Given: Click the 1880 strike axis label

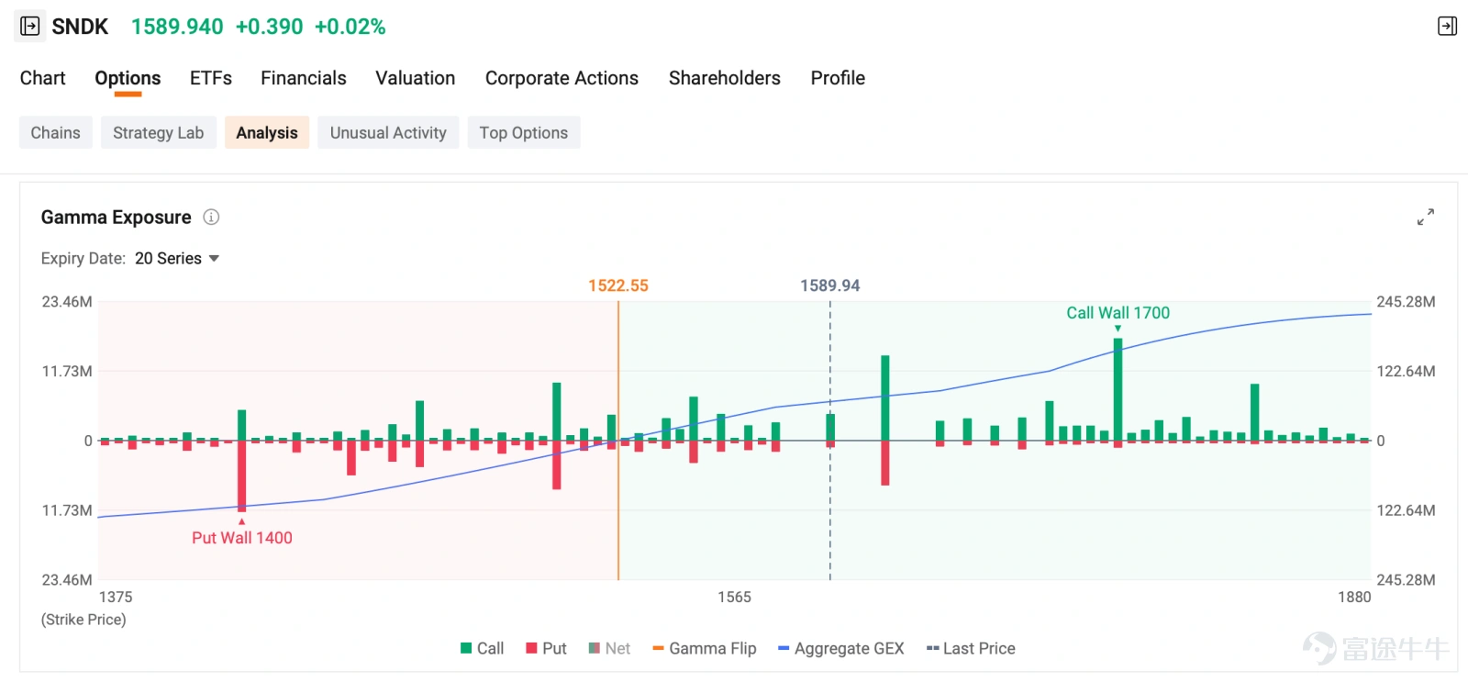Looking at the screenshot, I should click(1354, 598).
